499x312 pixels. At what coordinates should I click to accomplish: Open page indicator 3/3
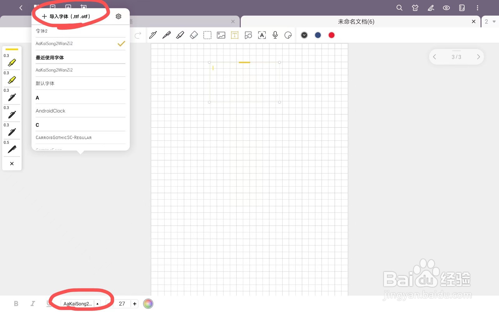(456, 57)
